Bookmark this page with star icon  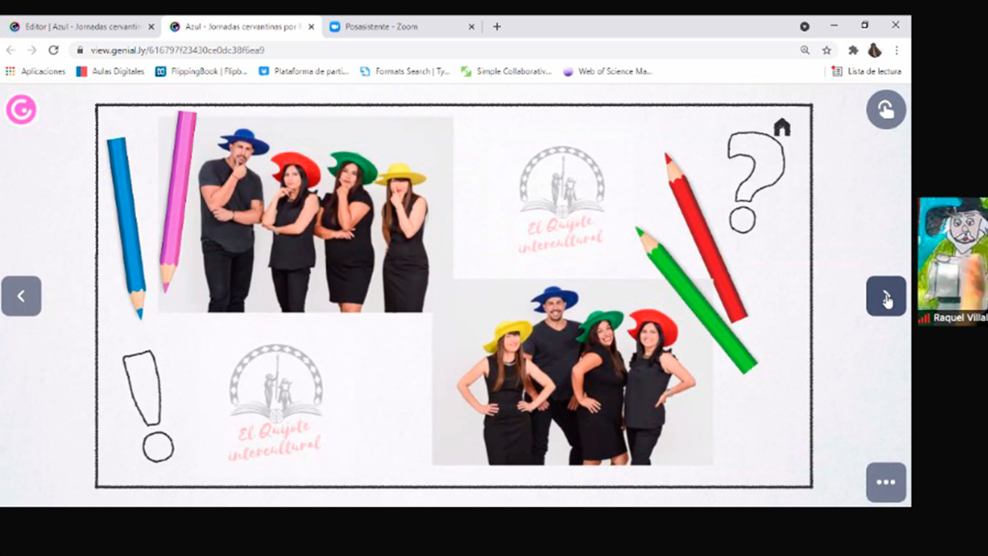(x=826, y=50)
